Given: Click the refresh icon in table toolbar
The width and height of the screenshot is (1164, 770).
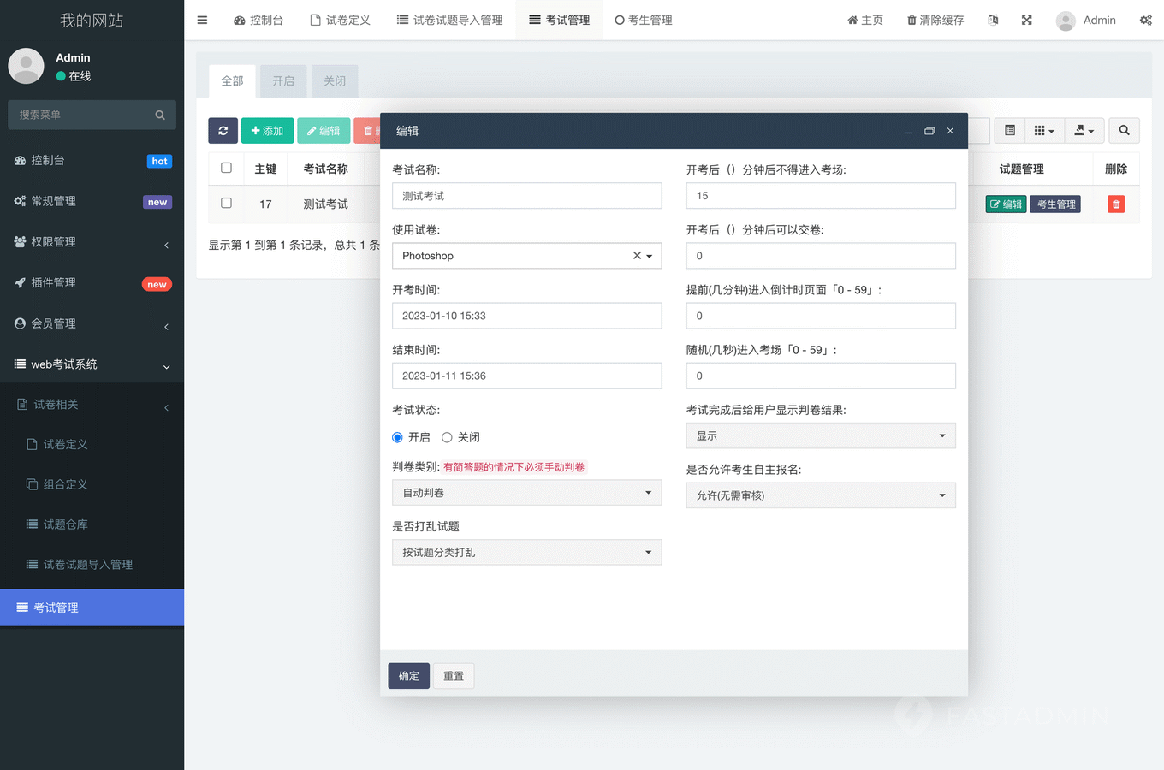Looking at the screenshot, I should pos(223,131).
